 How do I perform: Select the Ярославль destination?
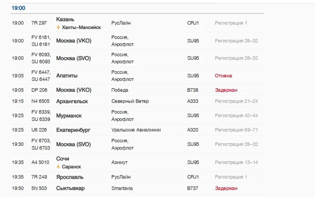(70, 177)
